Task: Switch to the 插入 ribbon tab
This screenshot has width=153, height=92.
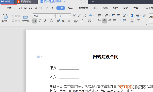Action: click(x=71, y=8)
